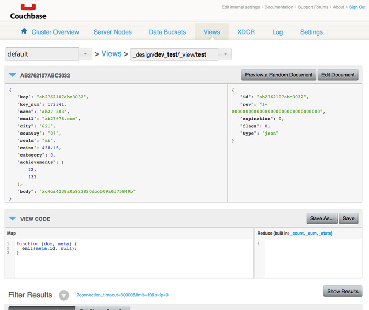
Task: Click Edit internal settings link
Action: tap(241, 7)
